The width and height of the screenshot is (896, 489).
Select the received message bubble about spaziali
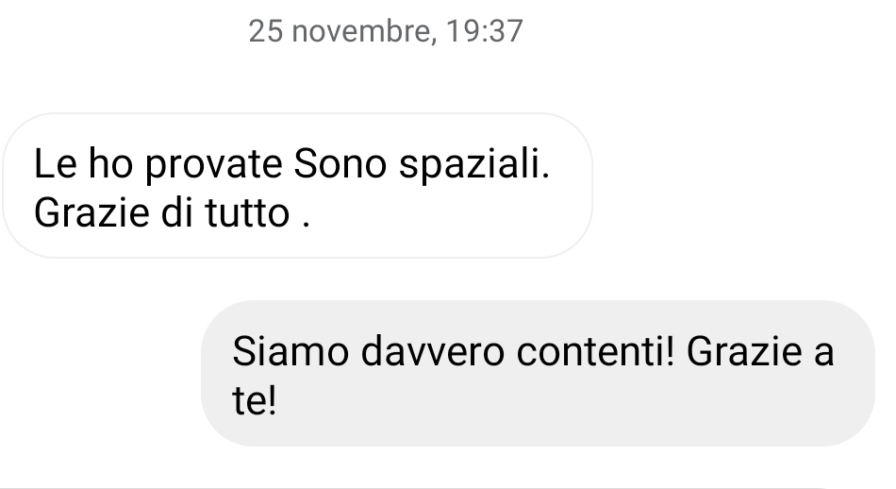297,185
